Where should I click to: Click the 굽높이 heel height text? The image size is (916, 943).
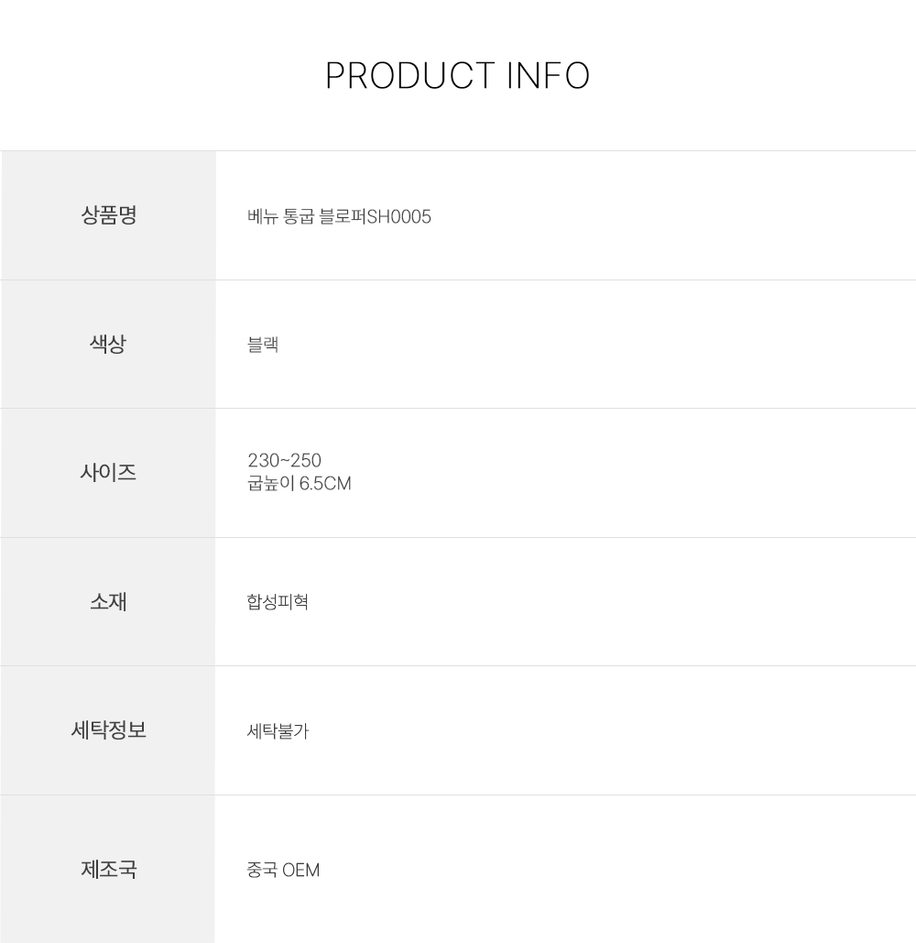click(271, 483)
